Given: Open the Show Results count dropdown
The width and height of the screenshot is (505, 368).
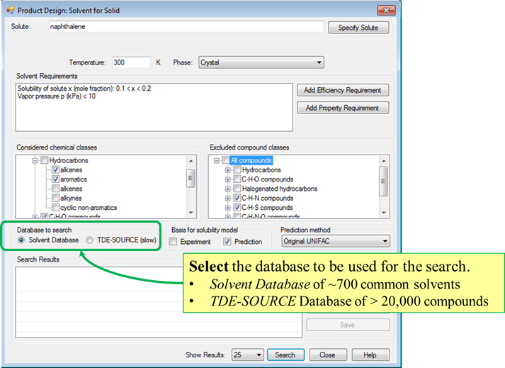Looking at the screenshot, I should (x=247, y=355).
